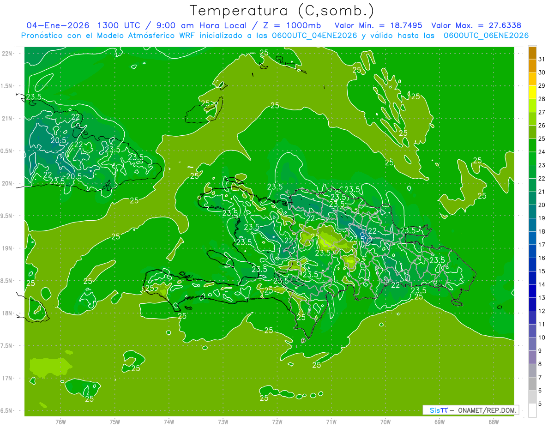Click the '17N' latitude label
Viewport: 554px width, 428px height.
(7, 378)
